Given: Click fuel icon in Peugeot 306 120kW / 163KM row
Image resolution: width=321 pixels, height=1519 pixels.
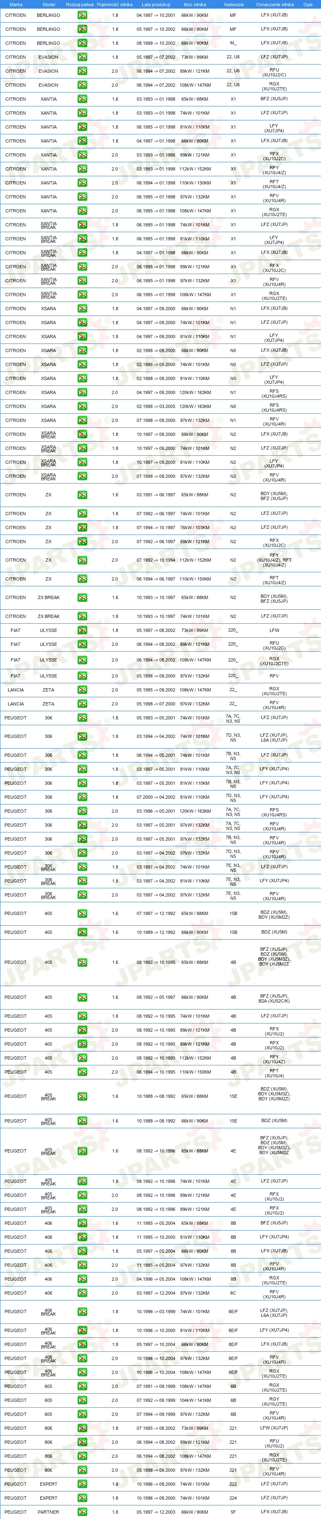Looking at the screenshot, I should tap(82, 811).
